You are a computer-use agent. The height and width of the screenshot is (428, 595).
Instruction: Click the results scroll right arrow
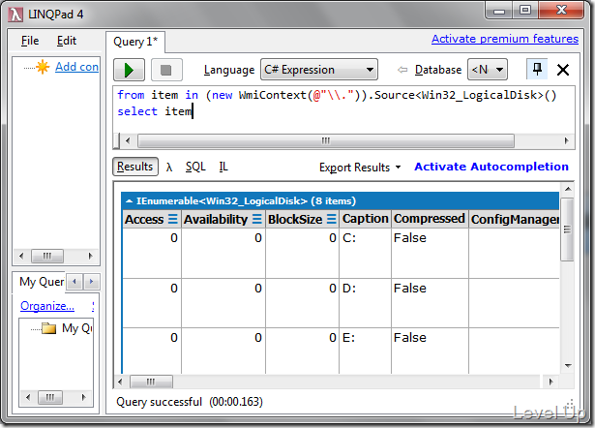coord(551,382)
